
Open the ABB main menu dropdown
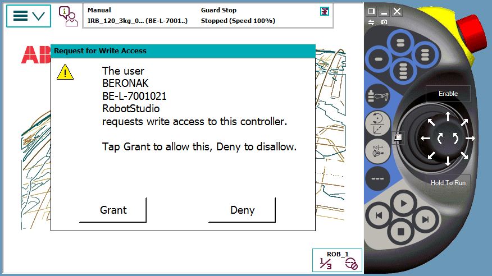tap(28, 16)
